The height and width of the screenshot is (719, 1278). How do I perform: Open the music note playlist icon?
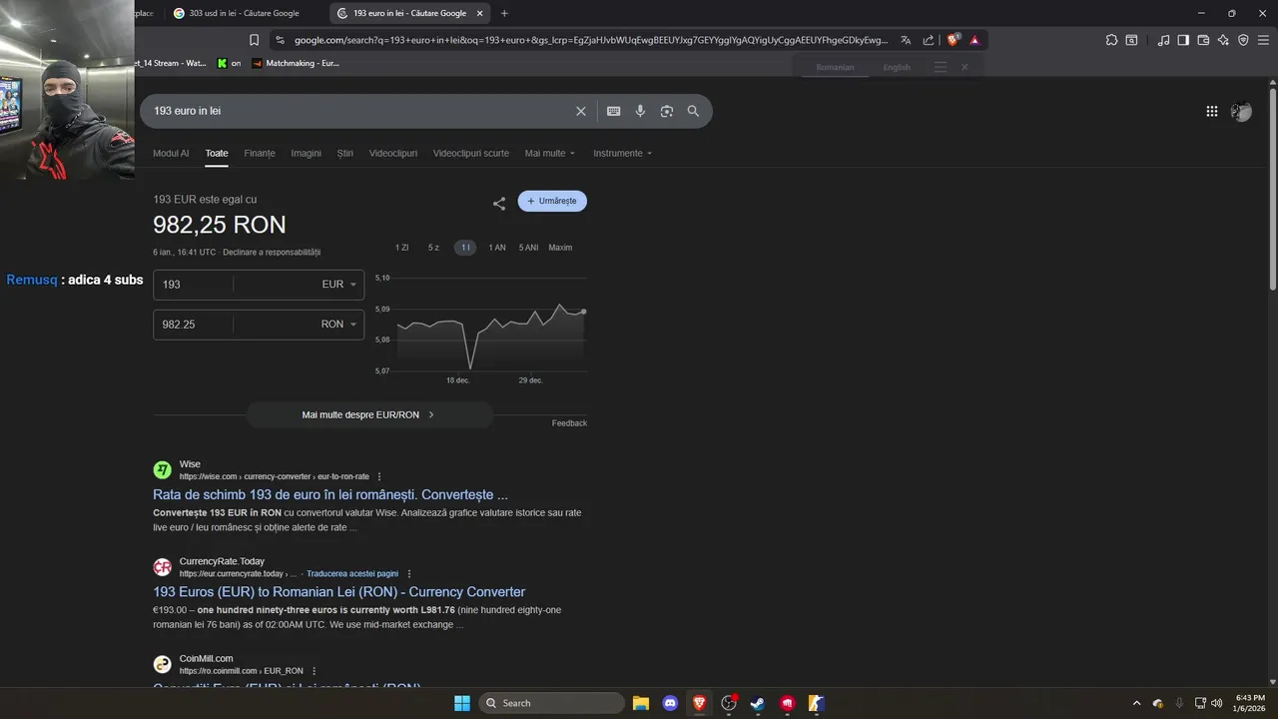(1163, 40)
